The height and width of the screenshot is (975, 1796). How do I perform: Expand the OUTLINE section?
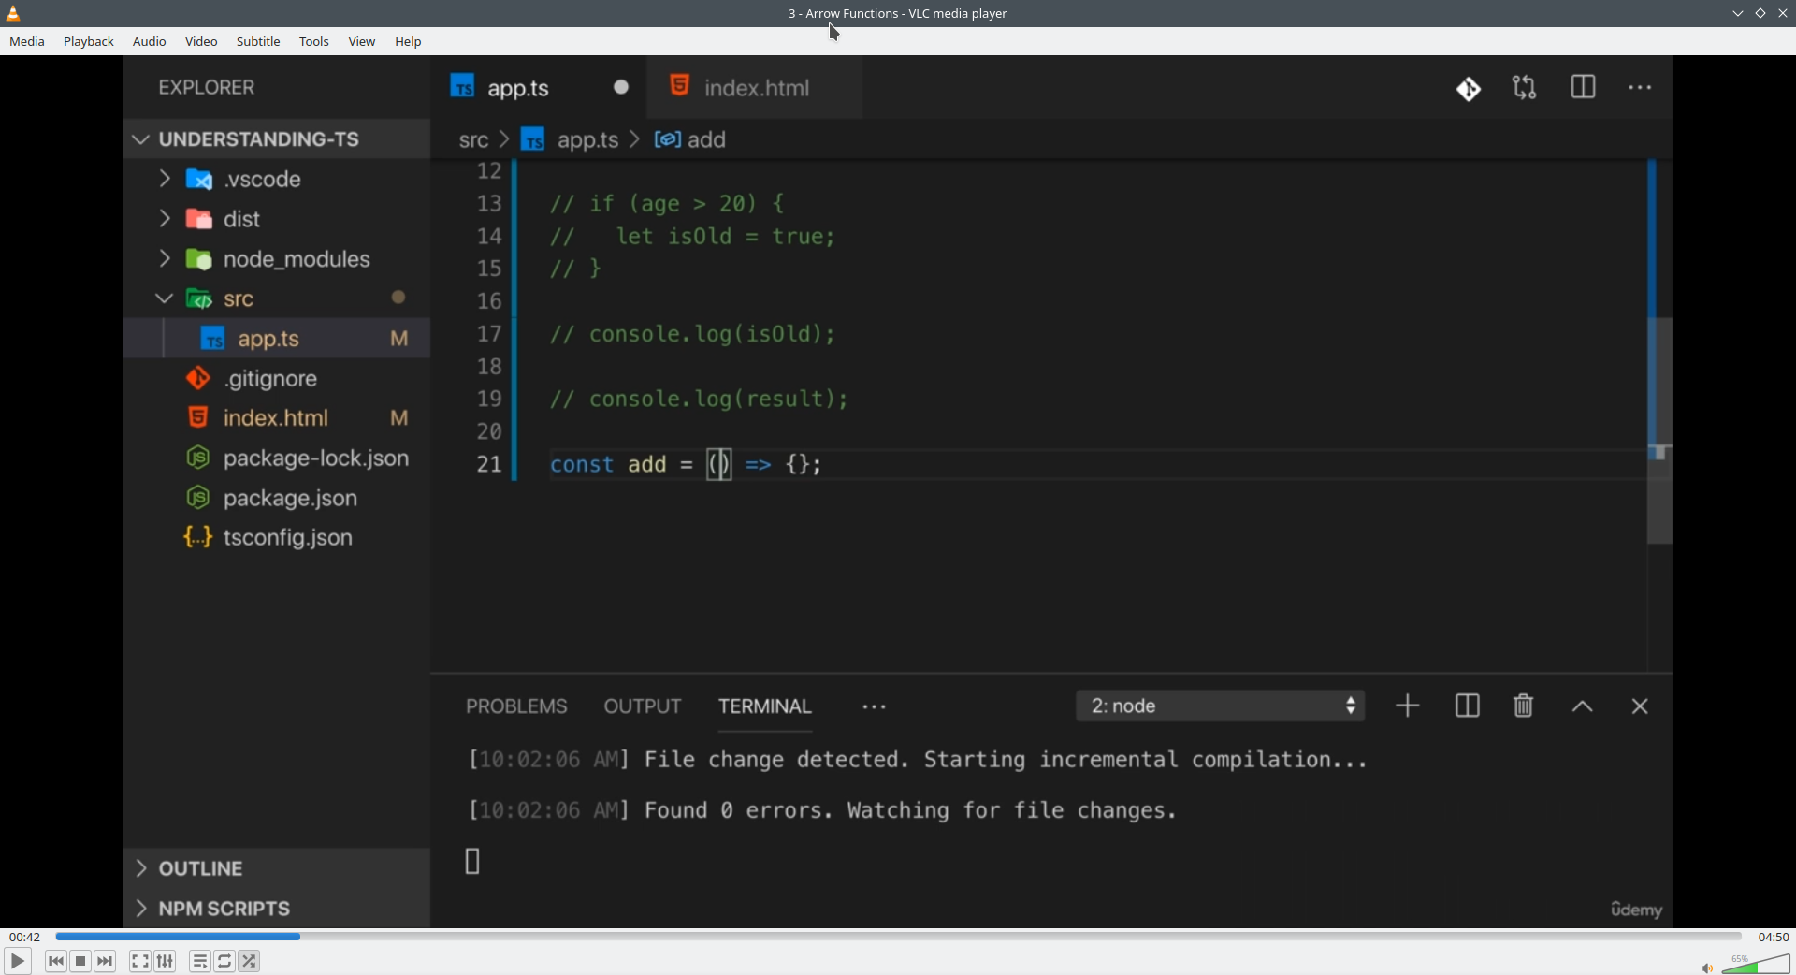click(x=141, y=868)
